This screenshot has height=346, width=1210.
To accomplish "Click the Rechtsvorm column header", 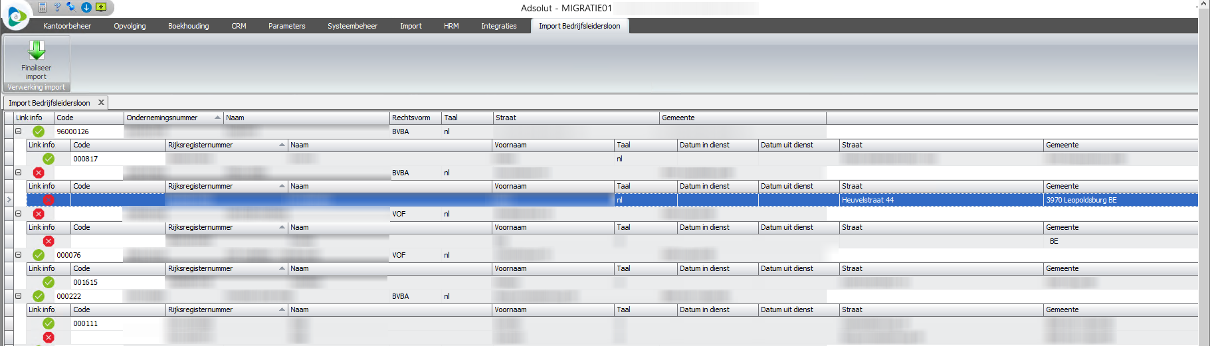I will coord(415,118).
